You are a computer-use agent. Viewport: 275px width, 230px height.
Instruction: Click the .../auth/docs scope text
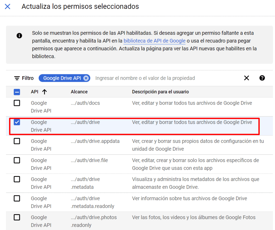85,103
